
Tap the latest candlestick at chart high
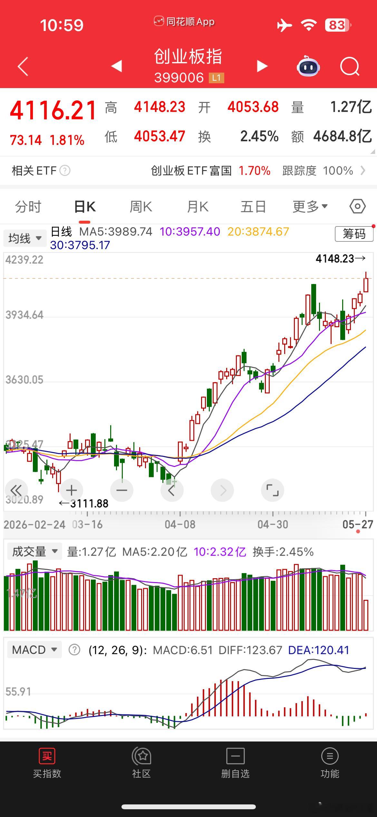coord(366,283)
